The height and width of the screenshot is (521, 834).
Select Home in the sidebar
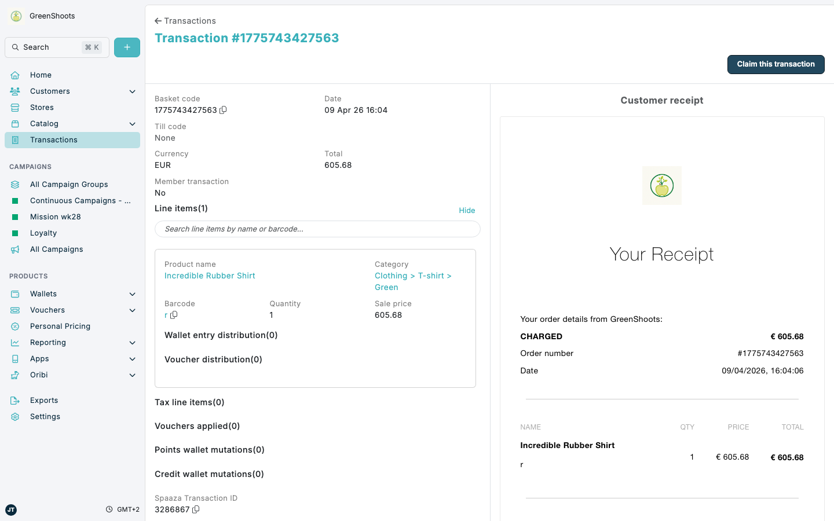[x=41, y=75]
